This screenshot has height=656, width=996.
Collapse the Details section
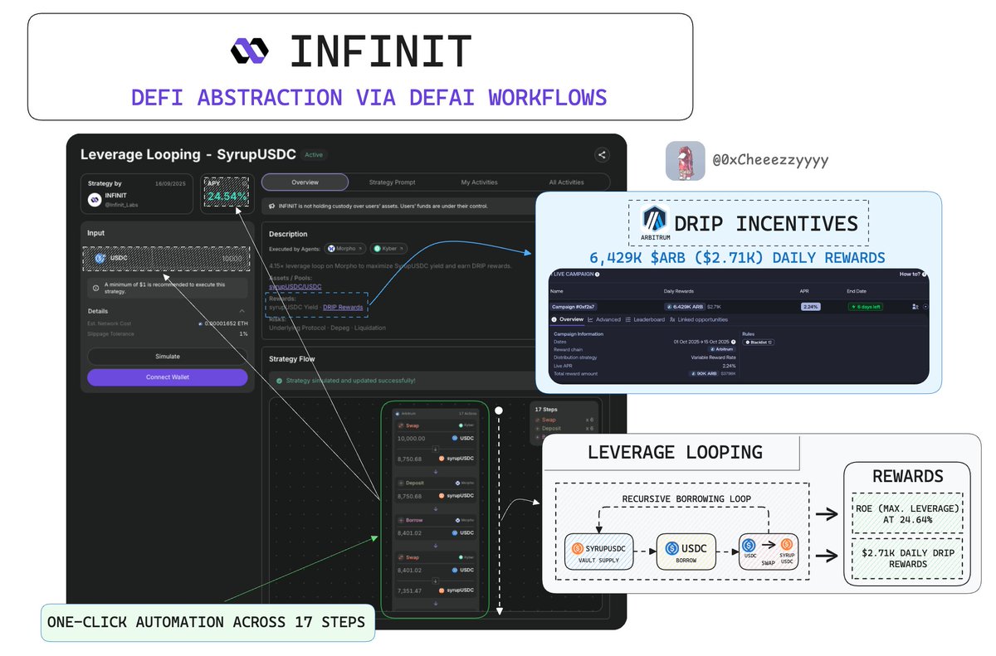click(242, 311)
